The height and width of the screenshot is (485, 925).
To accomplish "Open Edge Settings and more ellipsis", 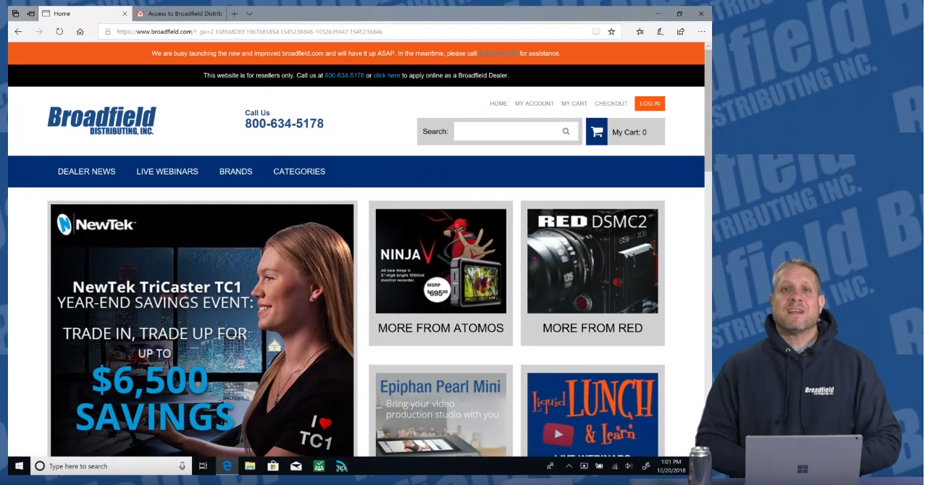I will pyautogui.click(x=701, y=32).
